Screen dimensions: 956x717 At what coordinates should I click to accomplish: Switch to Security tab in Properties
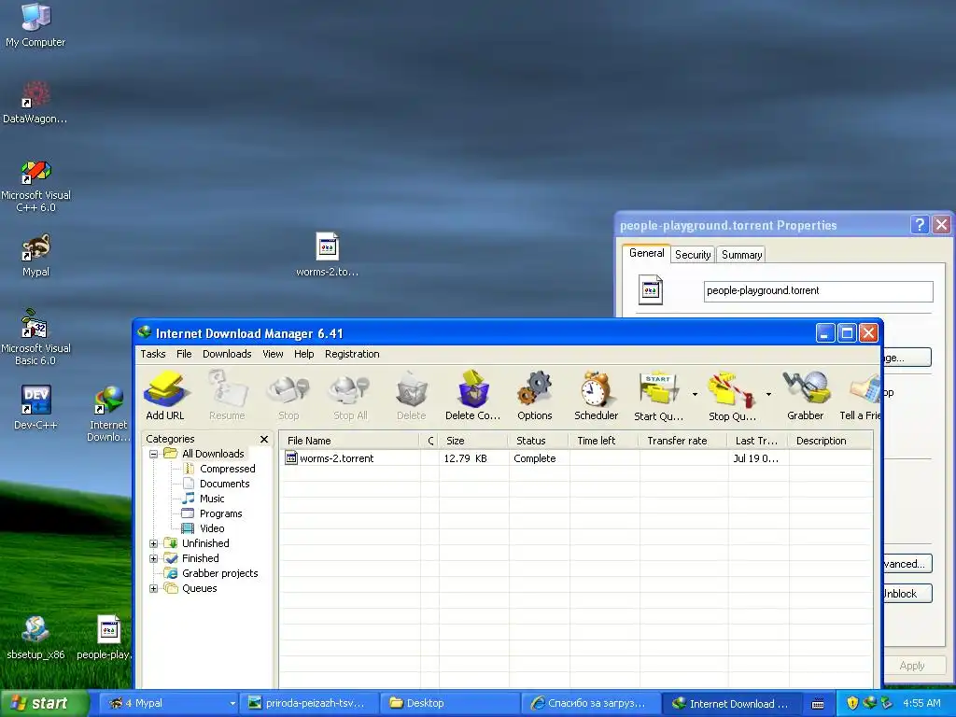pos(693,255)
